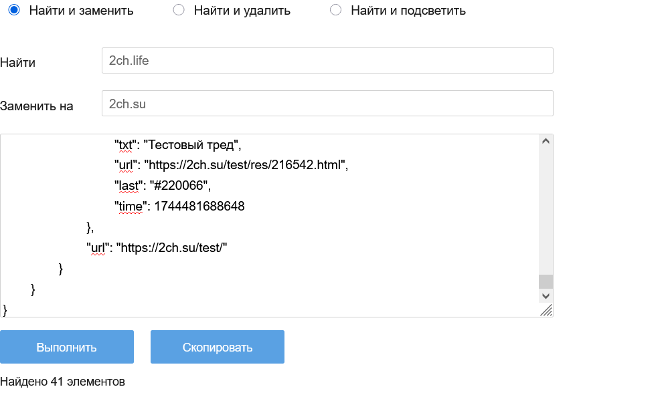
Task: Place cursor on the "time" value 1744481688648
Action: pyautogui.click(x=199, y=207)
